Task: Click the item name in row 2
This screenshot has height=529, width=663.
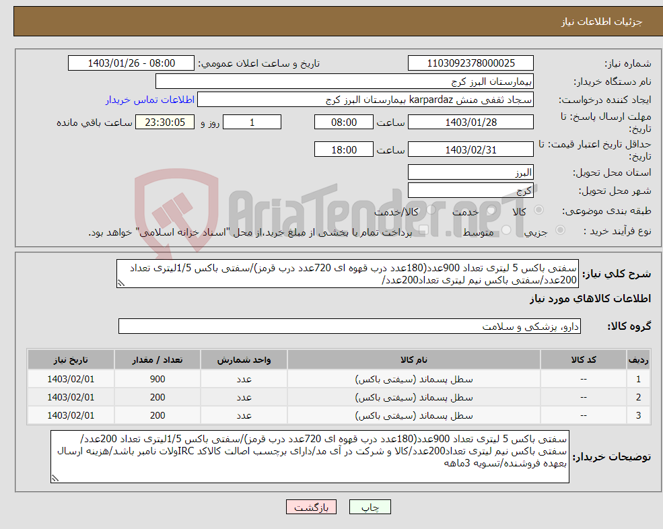Action: pos(413,398)
